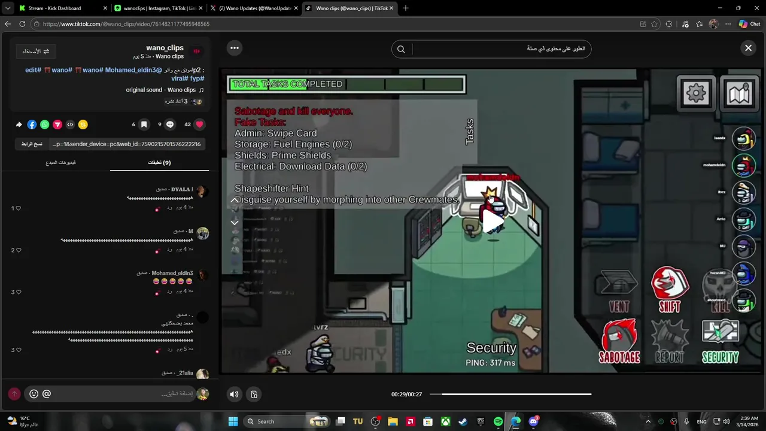Screen dimensions: 766x431
Task: Open the wano_clips profile avatar
Action: click(196, 51)
